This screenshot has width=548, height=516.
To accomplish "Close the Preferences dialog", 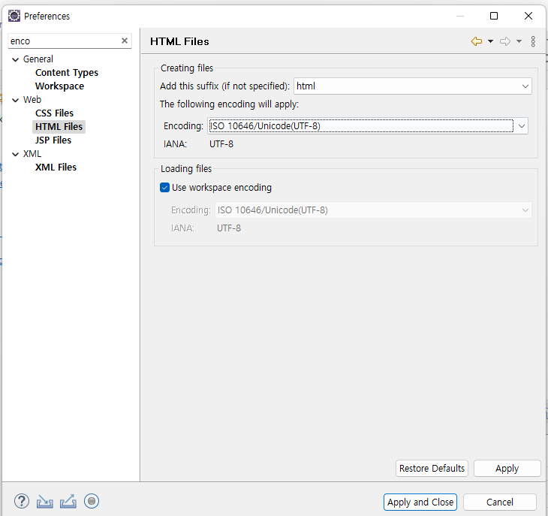I will tap(528, 16).
